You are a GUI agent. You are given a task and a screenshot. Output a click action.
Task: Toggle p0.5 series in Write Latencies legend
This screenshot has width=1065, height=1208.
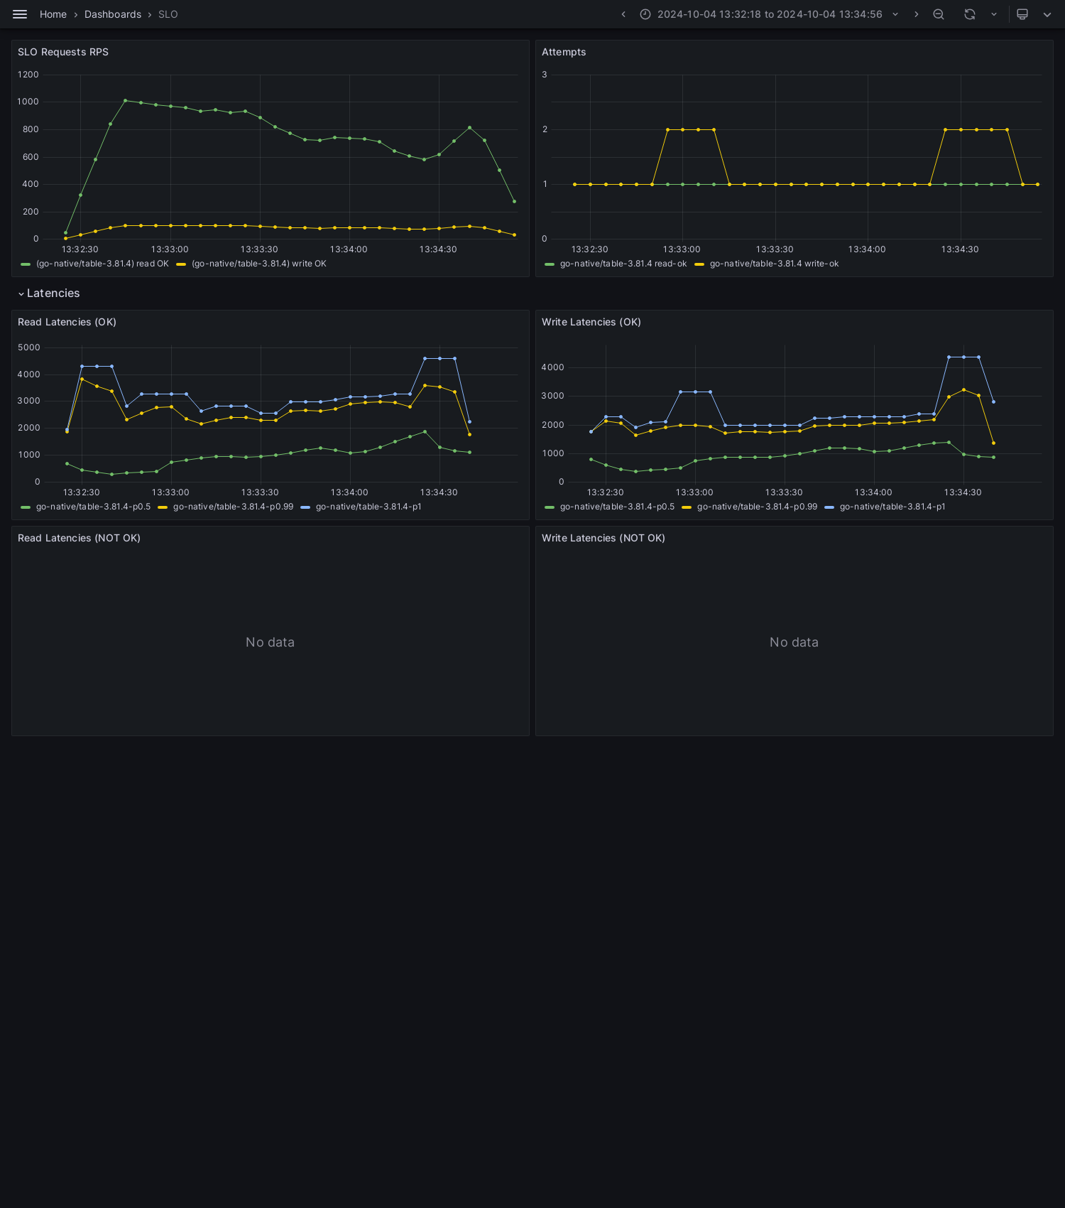point(617,507)
